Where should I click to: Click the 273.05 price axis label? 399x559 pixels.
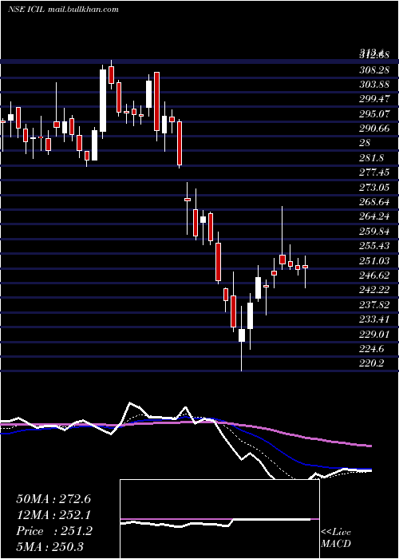point(374,187)
